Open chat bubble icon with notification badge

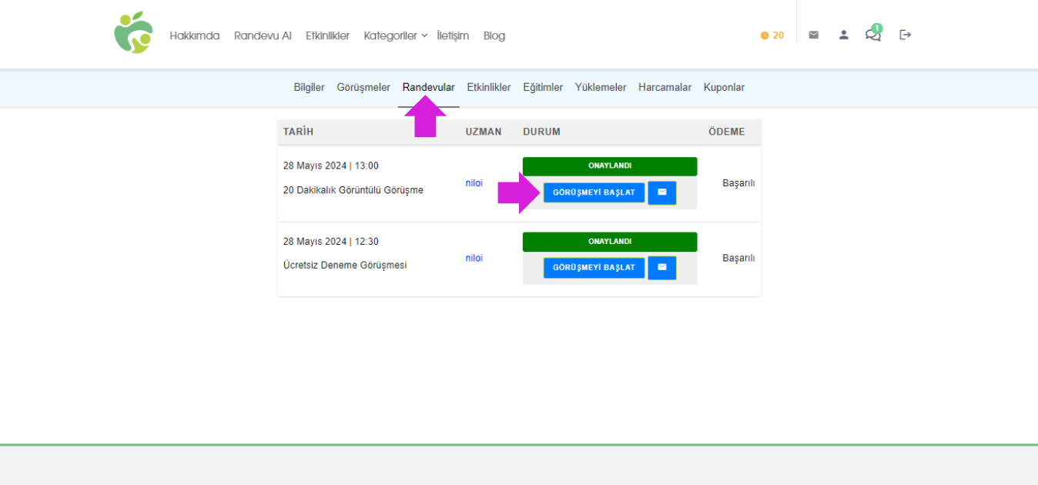tap(873, 33)
